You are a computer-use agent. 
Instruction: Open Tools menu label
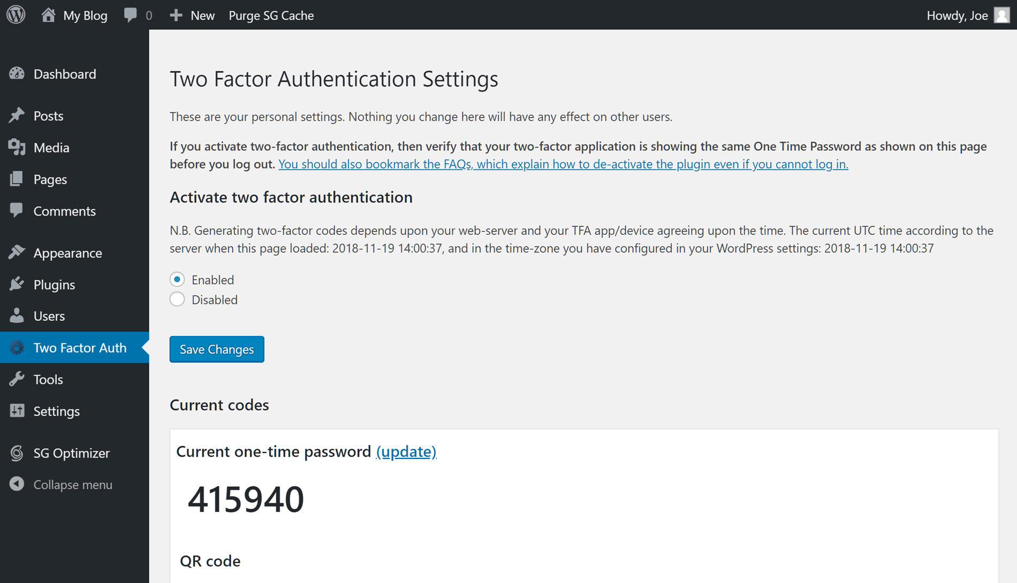(48, 379)
